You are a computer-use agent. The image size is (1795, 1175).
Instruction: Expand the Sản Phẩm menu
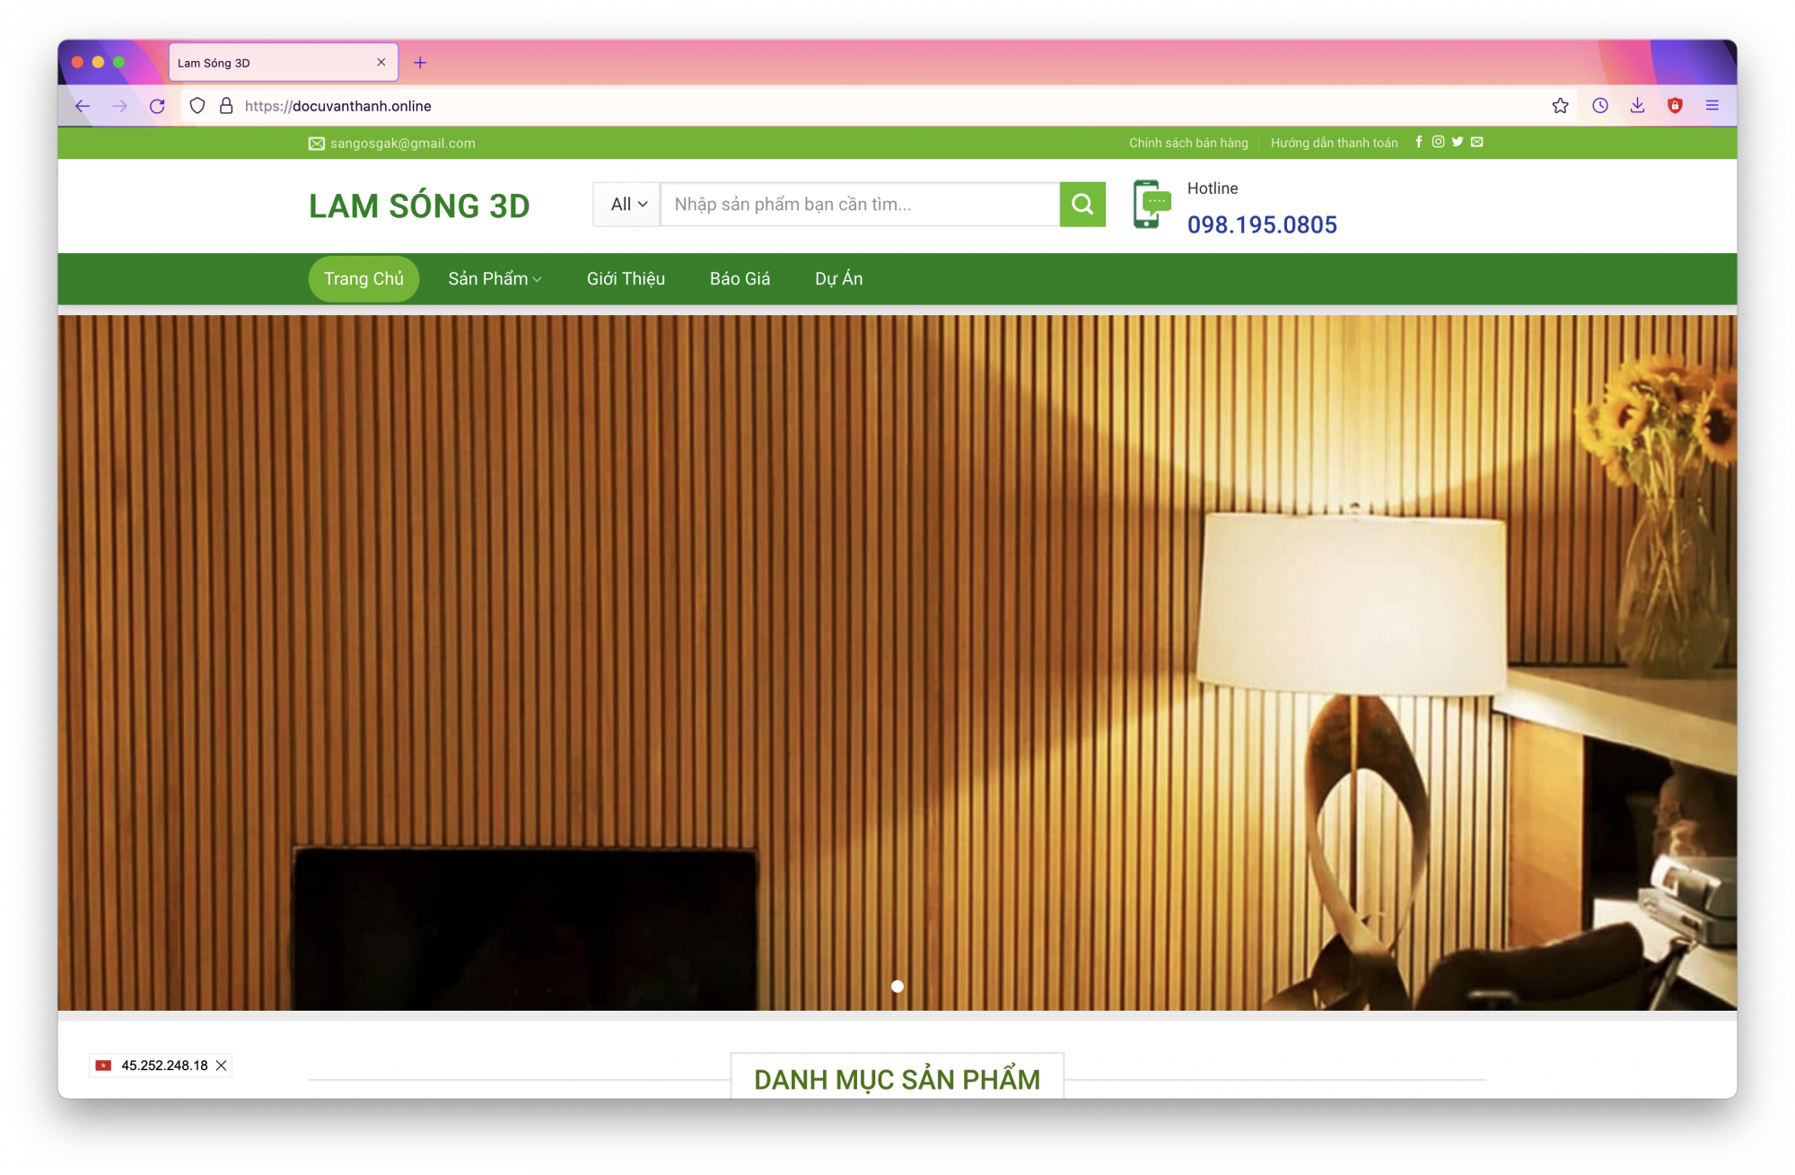click(495, 279)
